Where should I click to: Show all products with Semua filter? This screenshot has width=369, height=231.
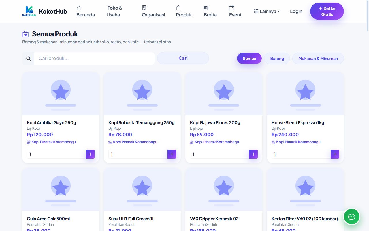(249, 58)
